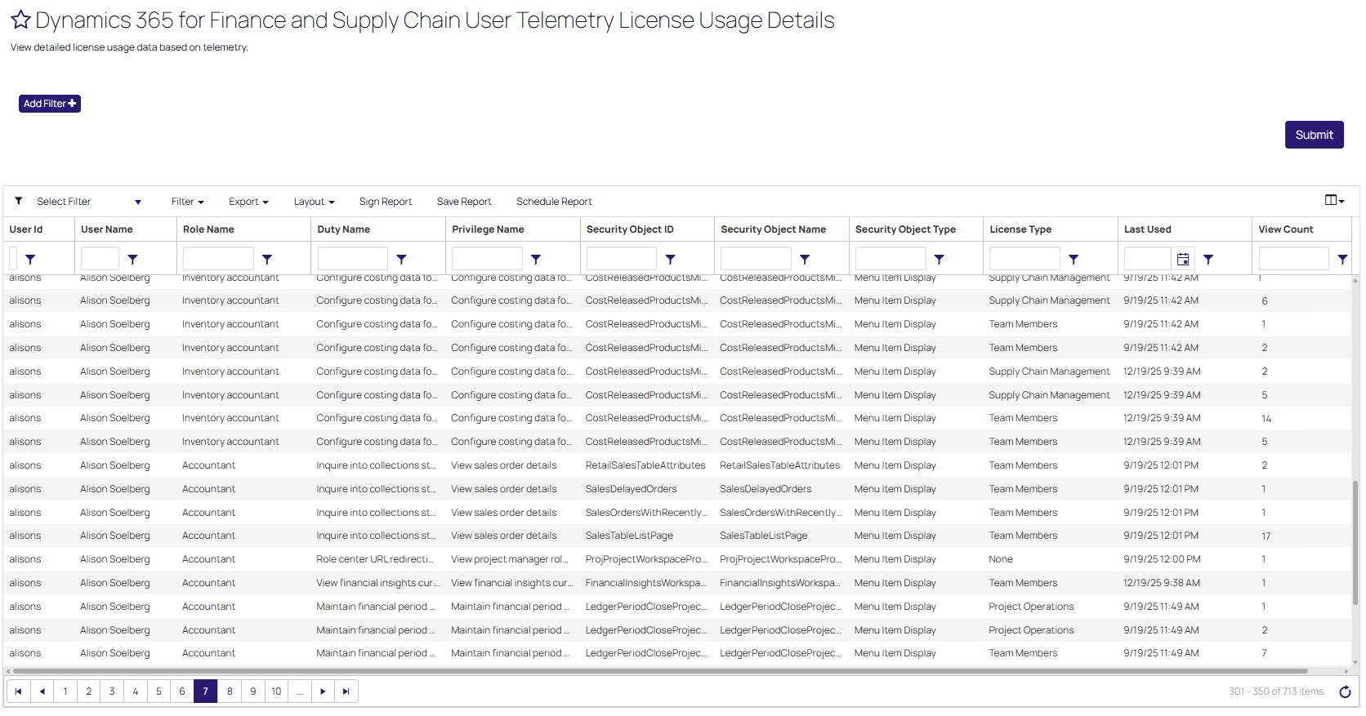This screenshot has height=716, width=1366.
Task: Click the filter funnel icon for User Name
Action: pos(132,260)
